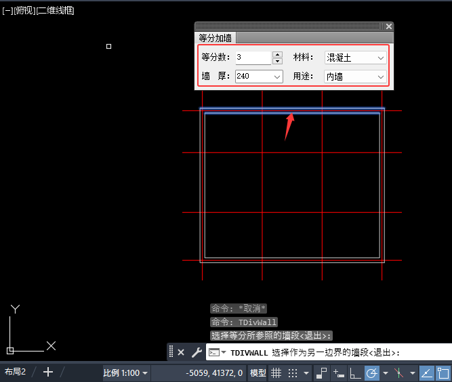The image size is (452, 382).
Task: Click the command line input field
Action: coord(329,352)
